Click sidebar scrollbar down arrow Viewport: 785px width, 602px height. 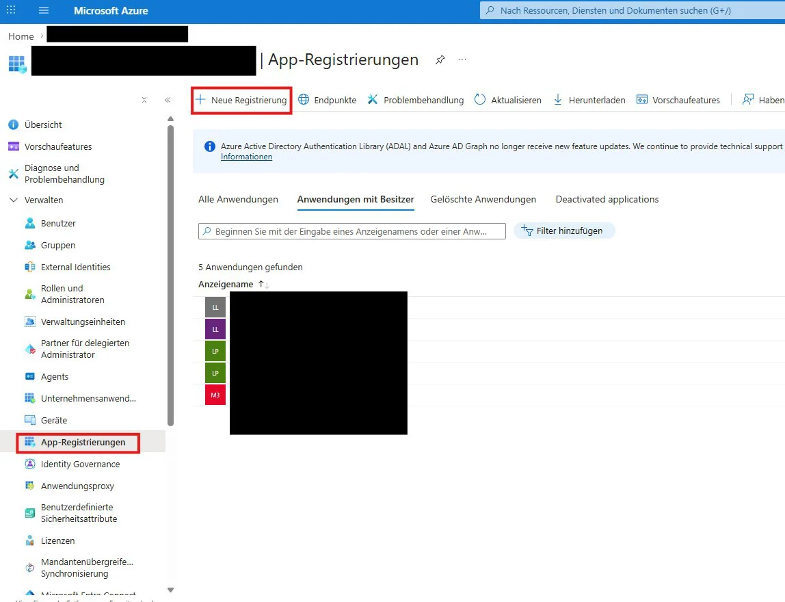coord(170,590)
